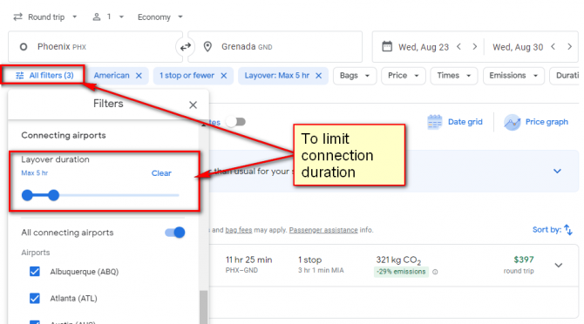
Task: Click the Phoenix PHX origin field
Action: (x=95, y=47)
